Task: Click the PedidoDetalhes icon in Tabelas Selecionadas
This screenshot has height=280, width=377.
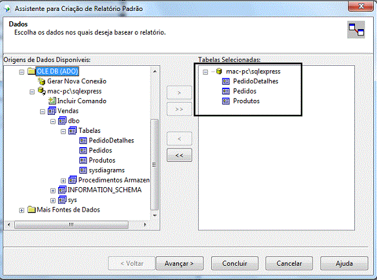Action: click(226, 81)
